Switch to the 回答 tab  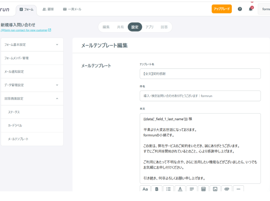coord(164,27)
